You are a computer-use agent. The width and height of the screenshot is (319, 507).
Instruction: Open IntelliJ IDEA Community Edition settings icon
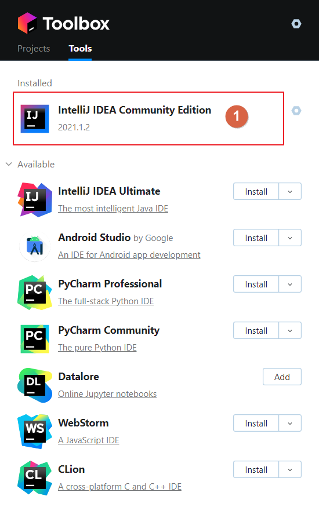click(x=296, y=111)
